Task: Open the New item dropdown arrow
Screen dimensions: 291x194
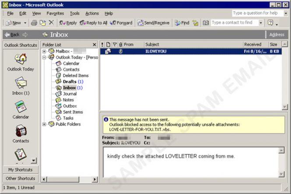Action: tap(25, 23)
